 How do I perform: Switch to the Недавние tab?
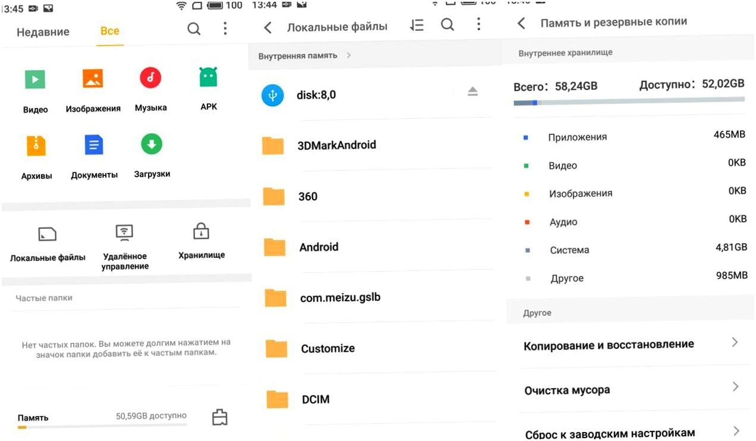click(43, 32)
